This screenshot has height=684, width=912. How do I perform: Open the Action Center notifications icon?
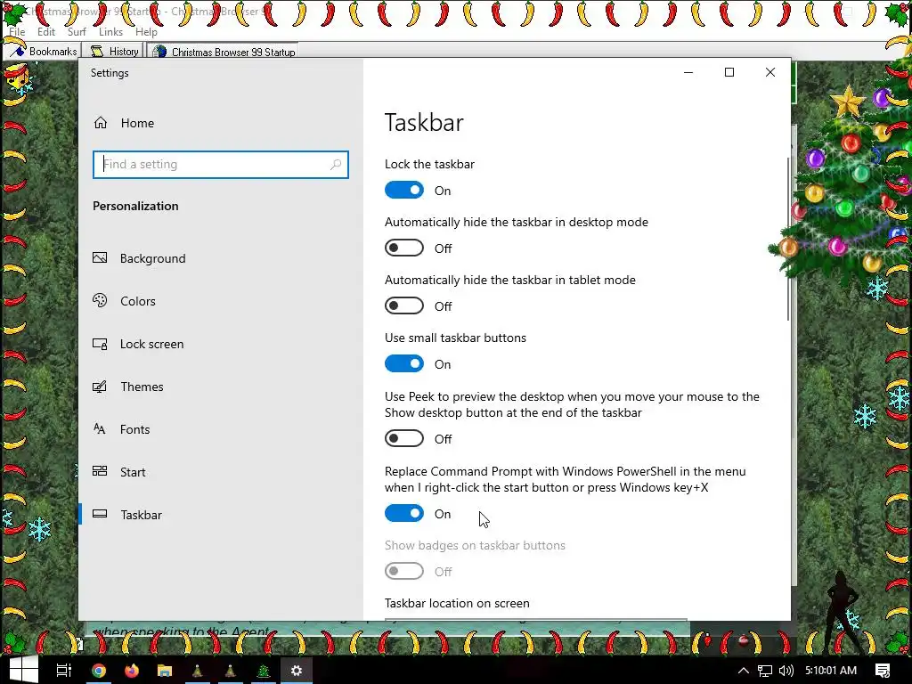tap(883, 671)
